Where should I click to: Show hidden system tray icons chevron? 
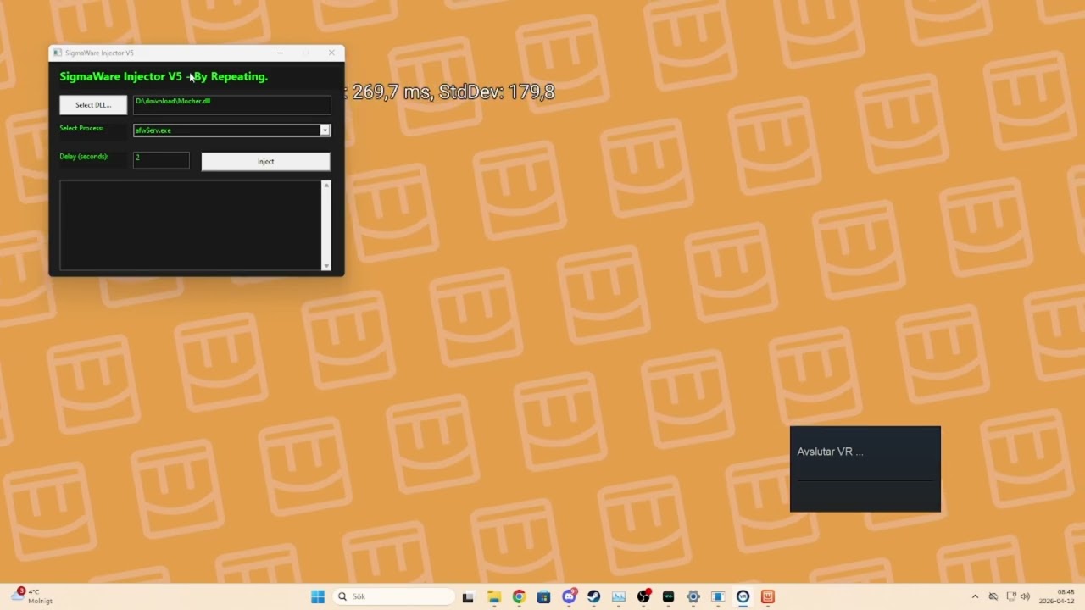tap(975, 596)
